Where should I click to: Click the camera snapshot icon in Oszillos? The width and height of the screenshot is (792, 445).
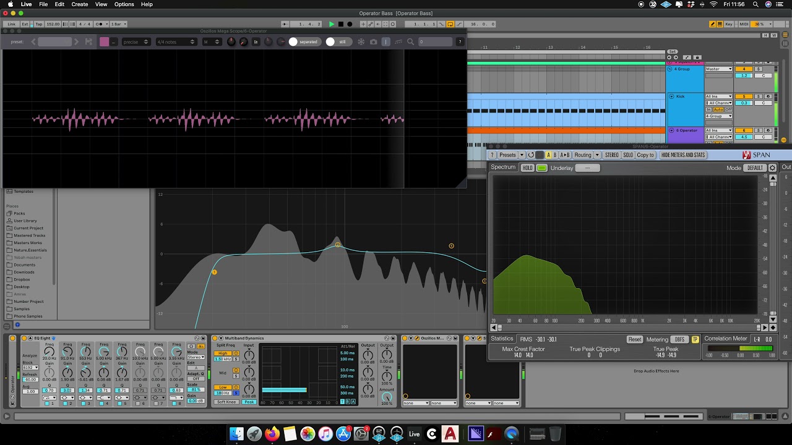point(373,42)
